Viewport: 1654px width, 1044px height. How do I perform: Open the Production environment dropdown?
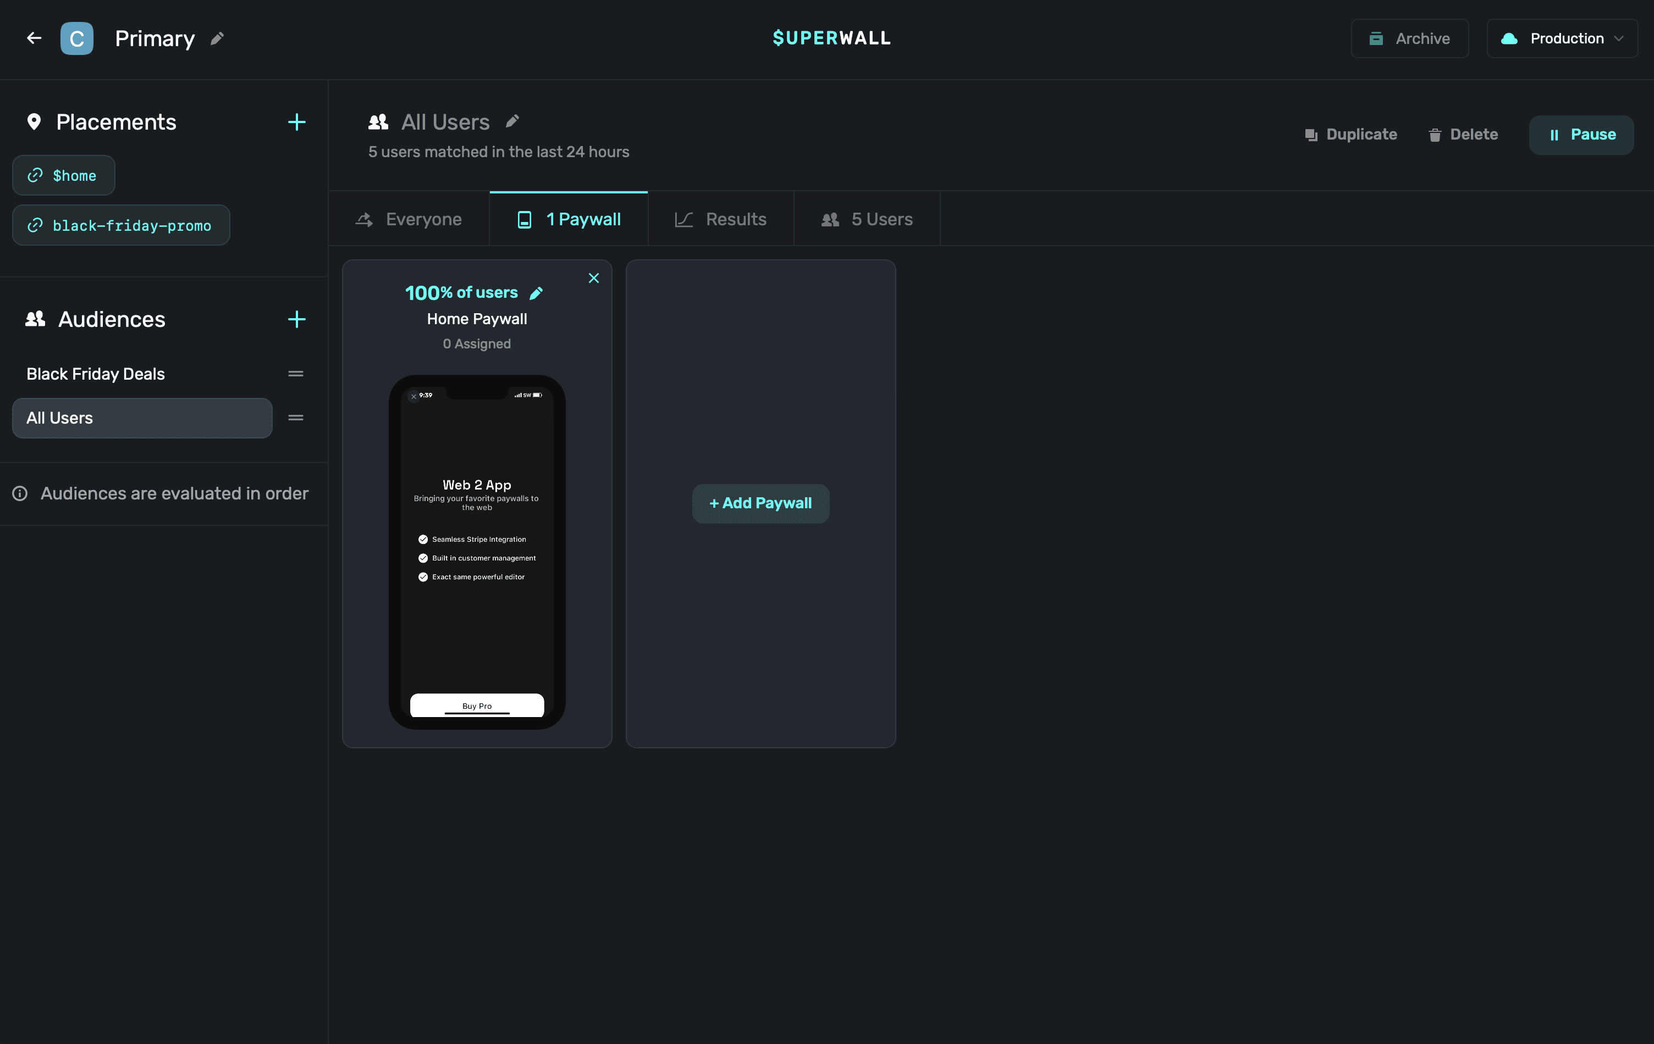pyautogui.click(x=1562, y=38)
